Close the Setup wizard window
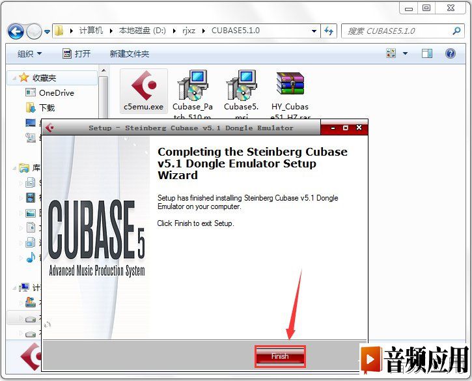Viewport: 472px width, 381px height. tap(359, 128)
